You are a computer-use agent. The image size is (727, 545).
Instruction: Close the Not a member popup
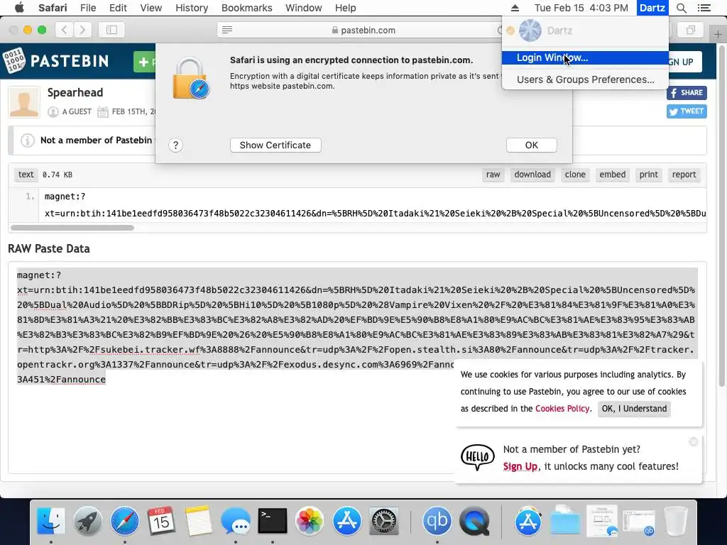[x=694, y=441]
